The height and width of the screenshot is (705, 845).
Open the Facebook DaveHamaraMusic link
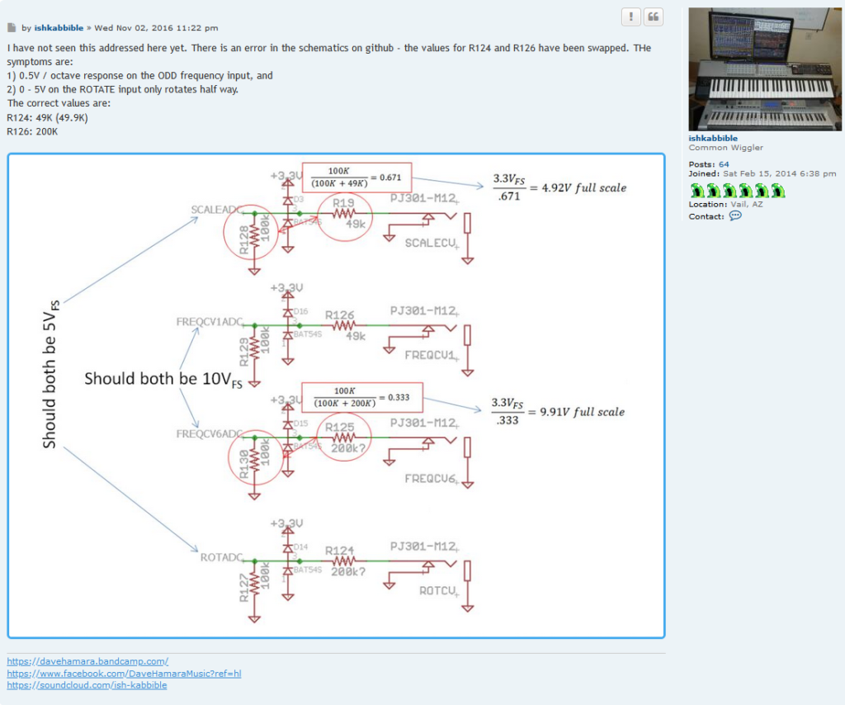(124, 674)
